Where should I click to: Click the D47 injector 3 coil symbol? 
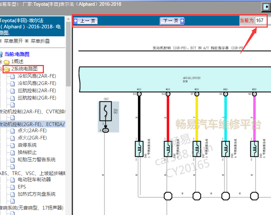[x=197, y=149]
